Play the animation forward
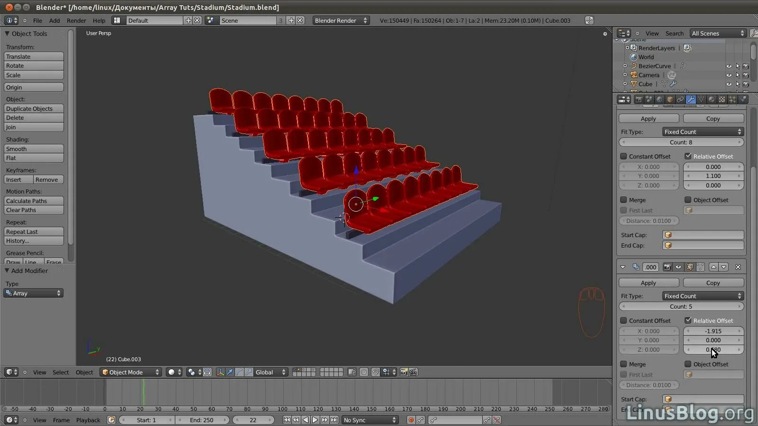Image resolution: width=758 pixels, height=426 pixels. (x=315, y=420)
